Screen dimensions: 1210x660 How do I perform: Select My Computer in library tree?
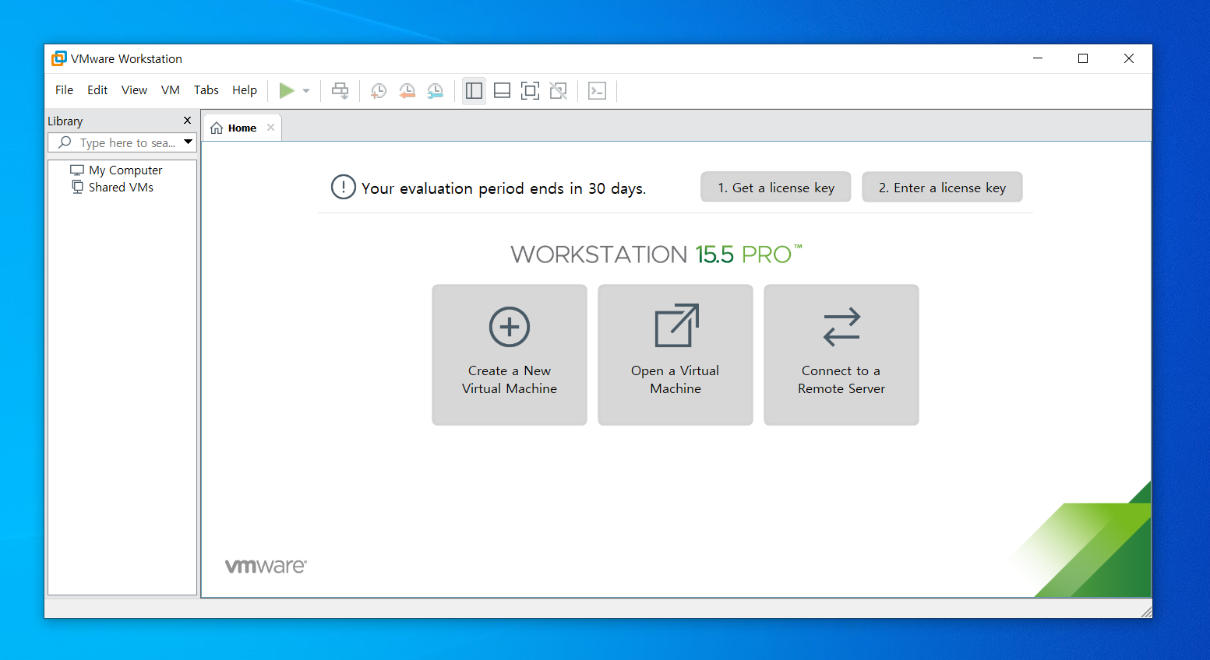pyautogui.click(x=125, y=170)
